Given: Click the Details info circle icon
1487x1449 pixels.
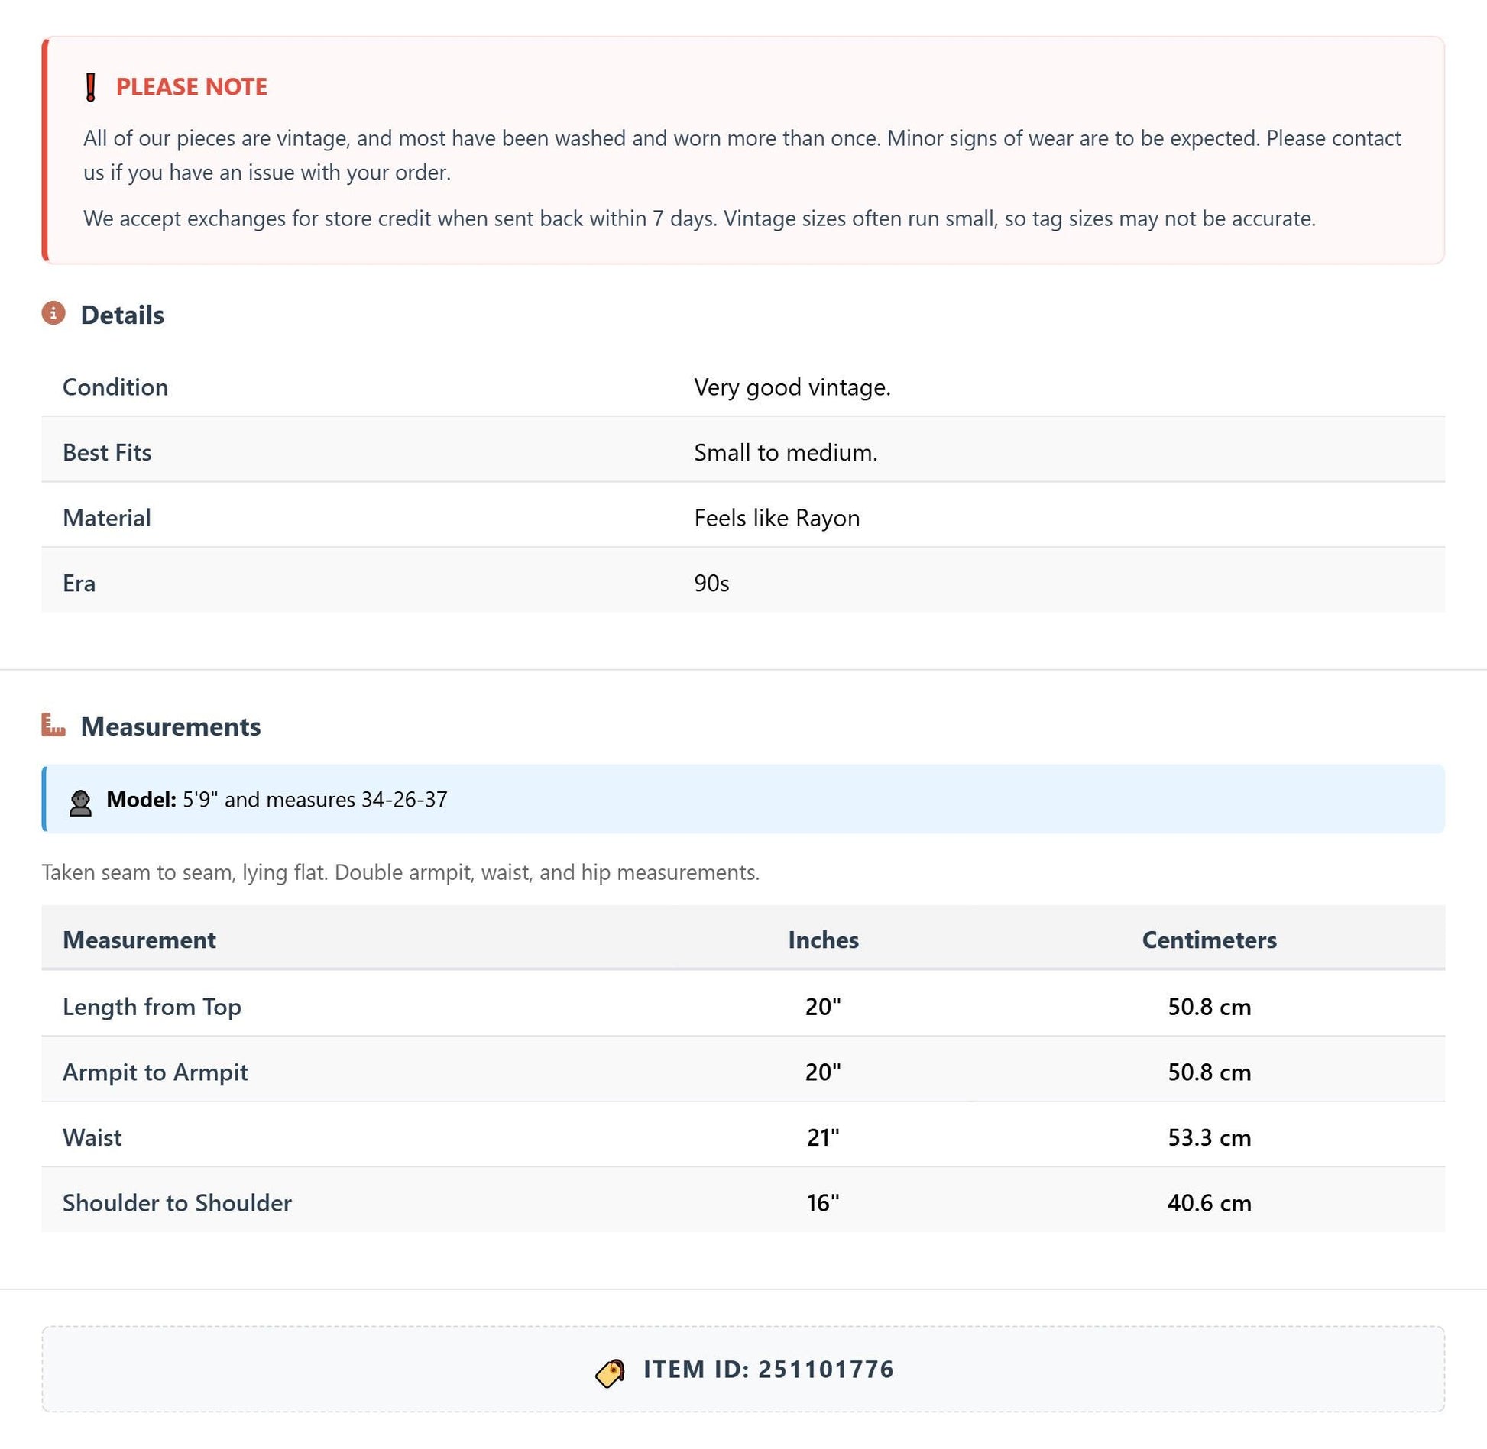Looking at the screenshot, I should (53, 313).
